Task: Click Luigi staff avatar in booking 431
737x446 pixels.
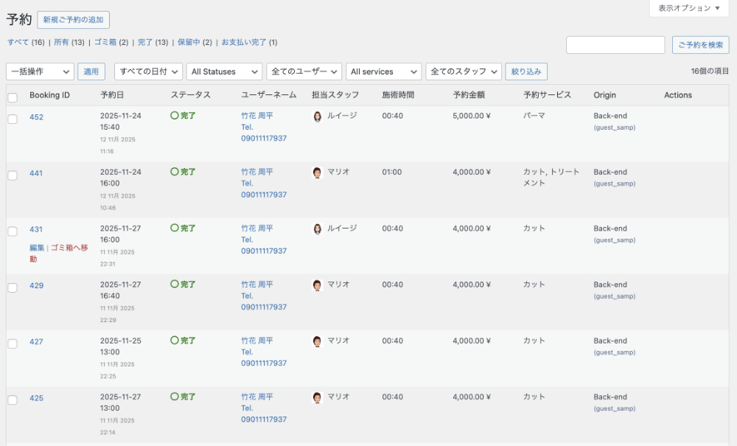Action: tap(318, 229)
